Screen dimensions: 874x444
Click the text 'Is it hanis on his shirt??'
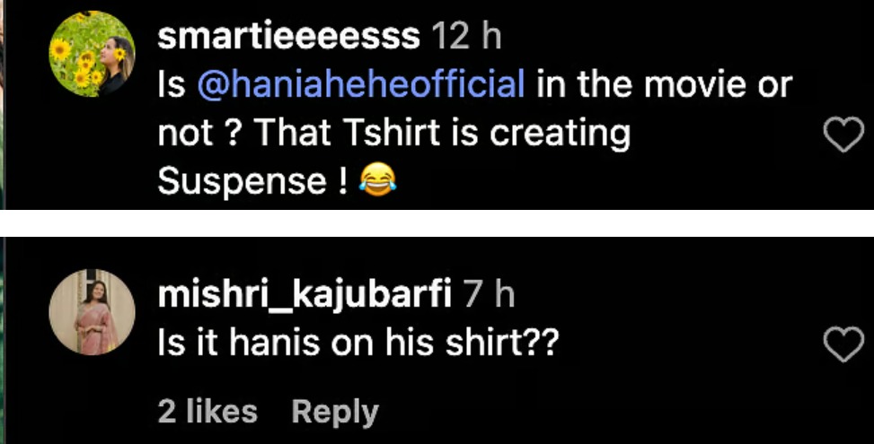(358, 343)
